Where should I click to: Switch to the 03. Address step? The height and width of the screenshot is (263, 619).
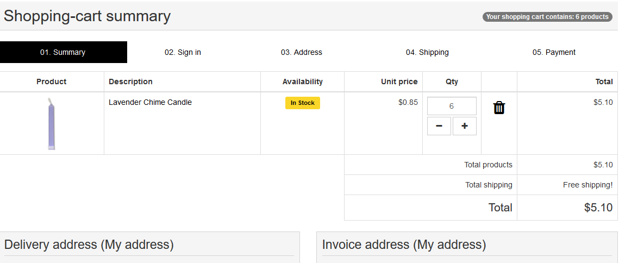coord(301,52)
